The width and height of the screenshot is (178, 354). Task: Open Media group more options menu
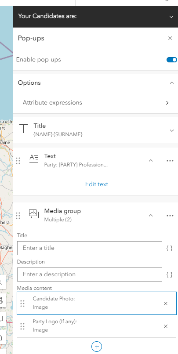pos(170,216)
